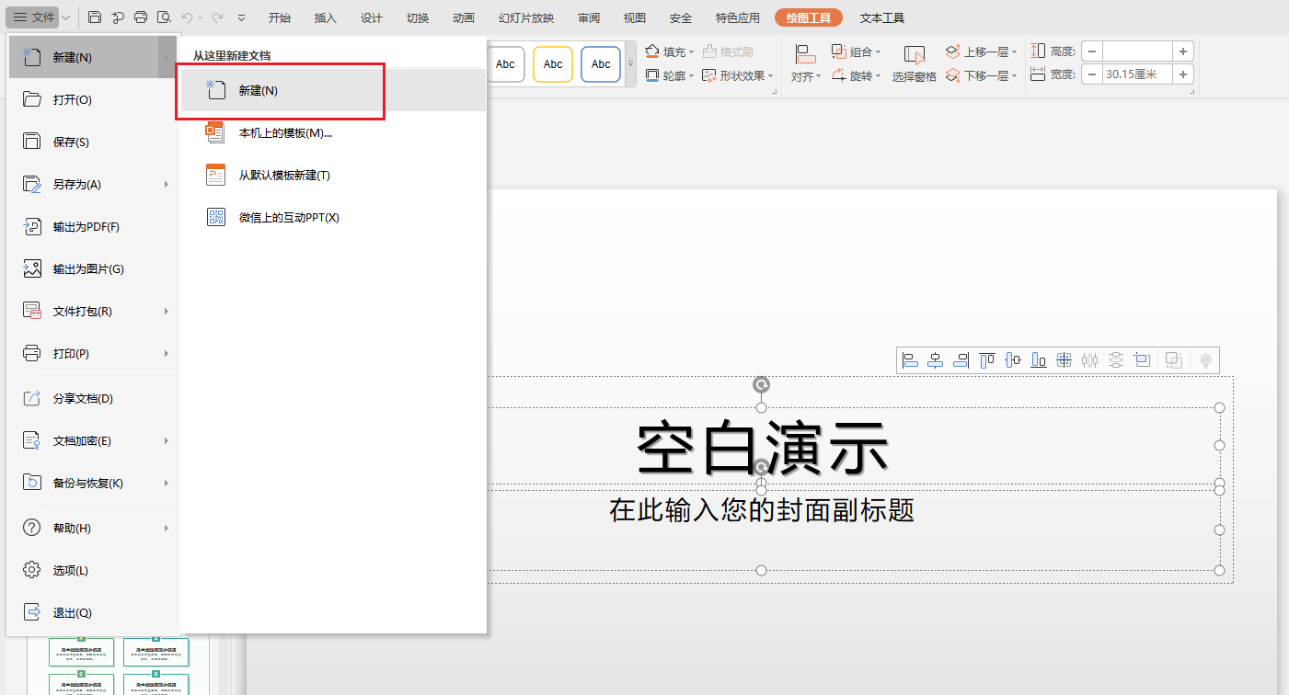The image size is (1289, 695).
Task: Click align top icon in floating toolbar
Action: pyautogui.click(x=987, y=360)
